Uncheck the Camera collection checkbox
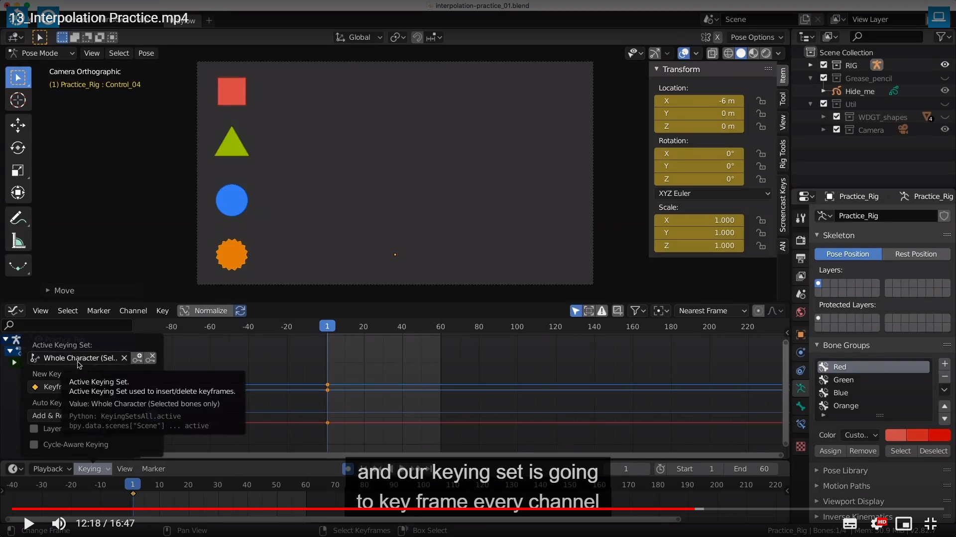Viewport: 956px width, 537px height. click(836, 130)
